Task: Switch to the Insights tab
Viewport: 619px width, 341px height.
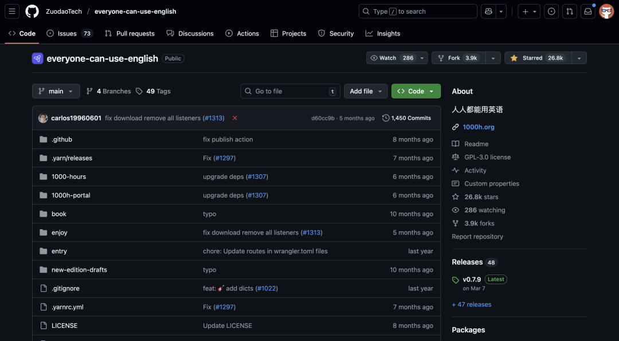Action: tap(383, 33)
